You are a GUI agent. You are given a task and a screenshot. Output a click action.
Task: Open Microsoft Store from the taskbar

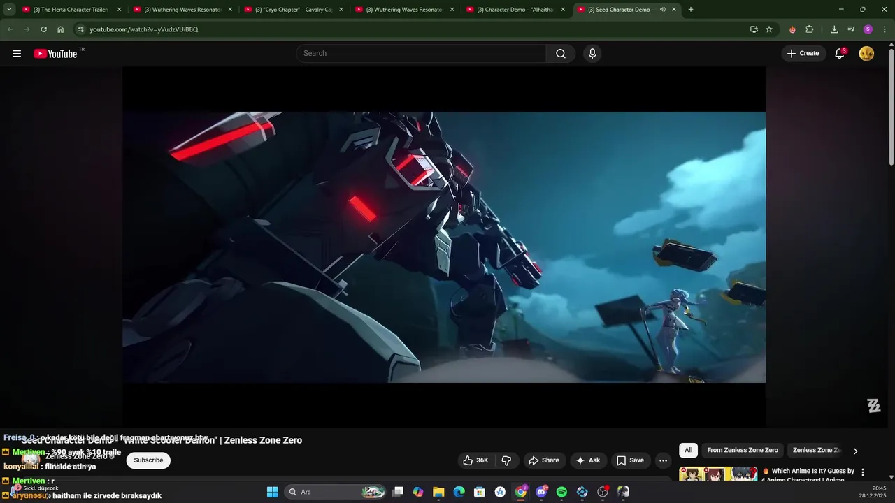point(480,493)
